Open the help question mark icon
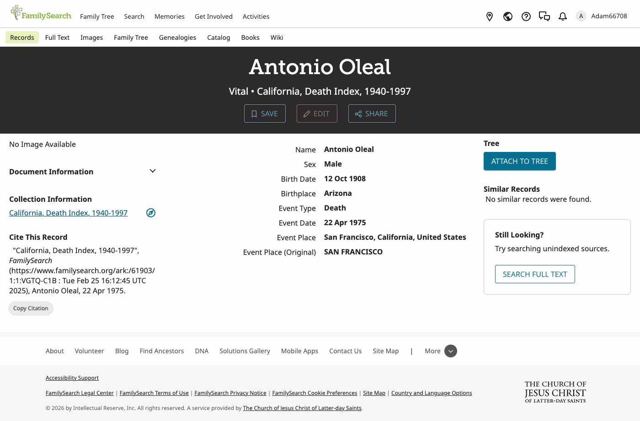Viewport: 640px width, 421px height. (526, 16)
